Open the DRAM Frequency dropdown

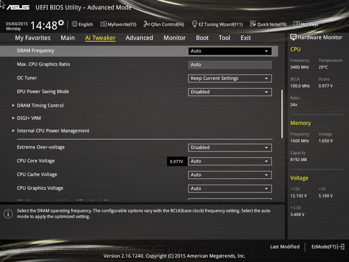pos(230,51)
